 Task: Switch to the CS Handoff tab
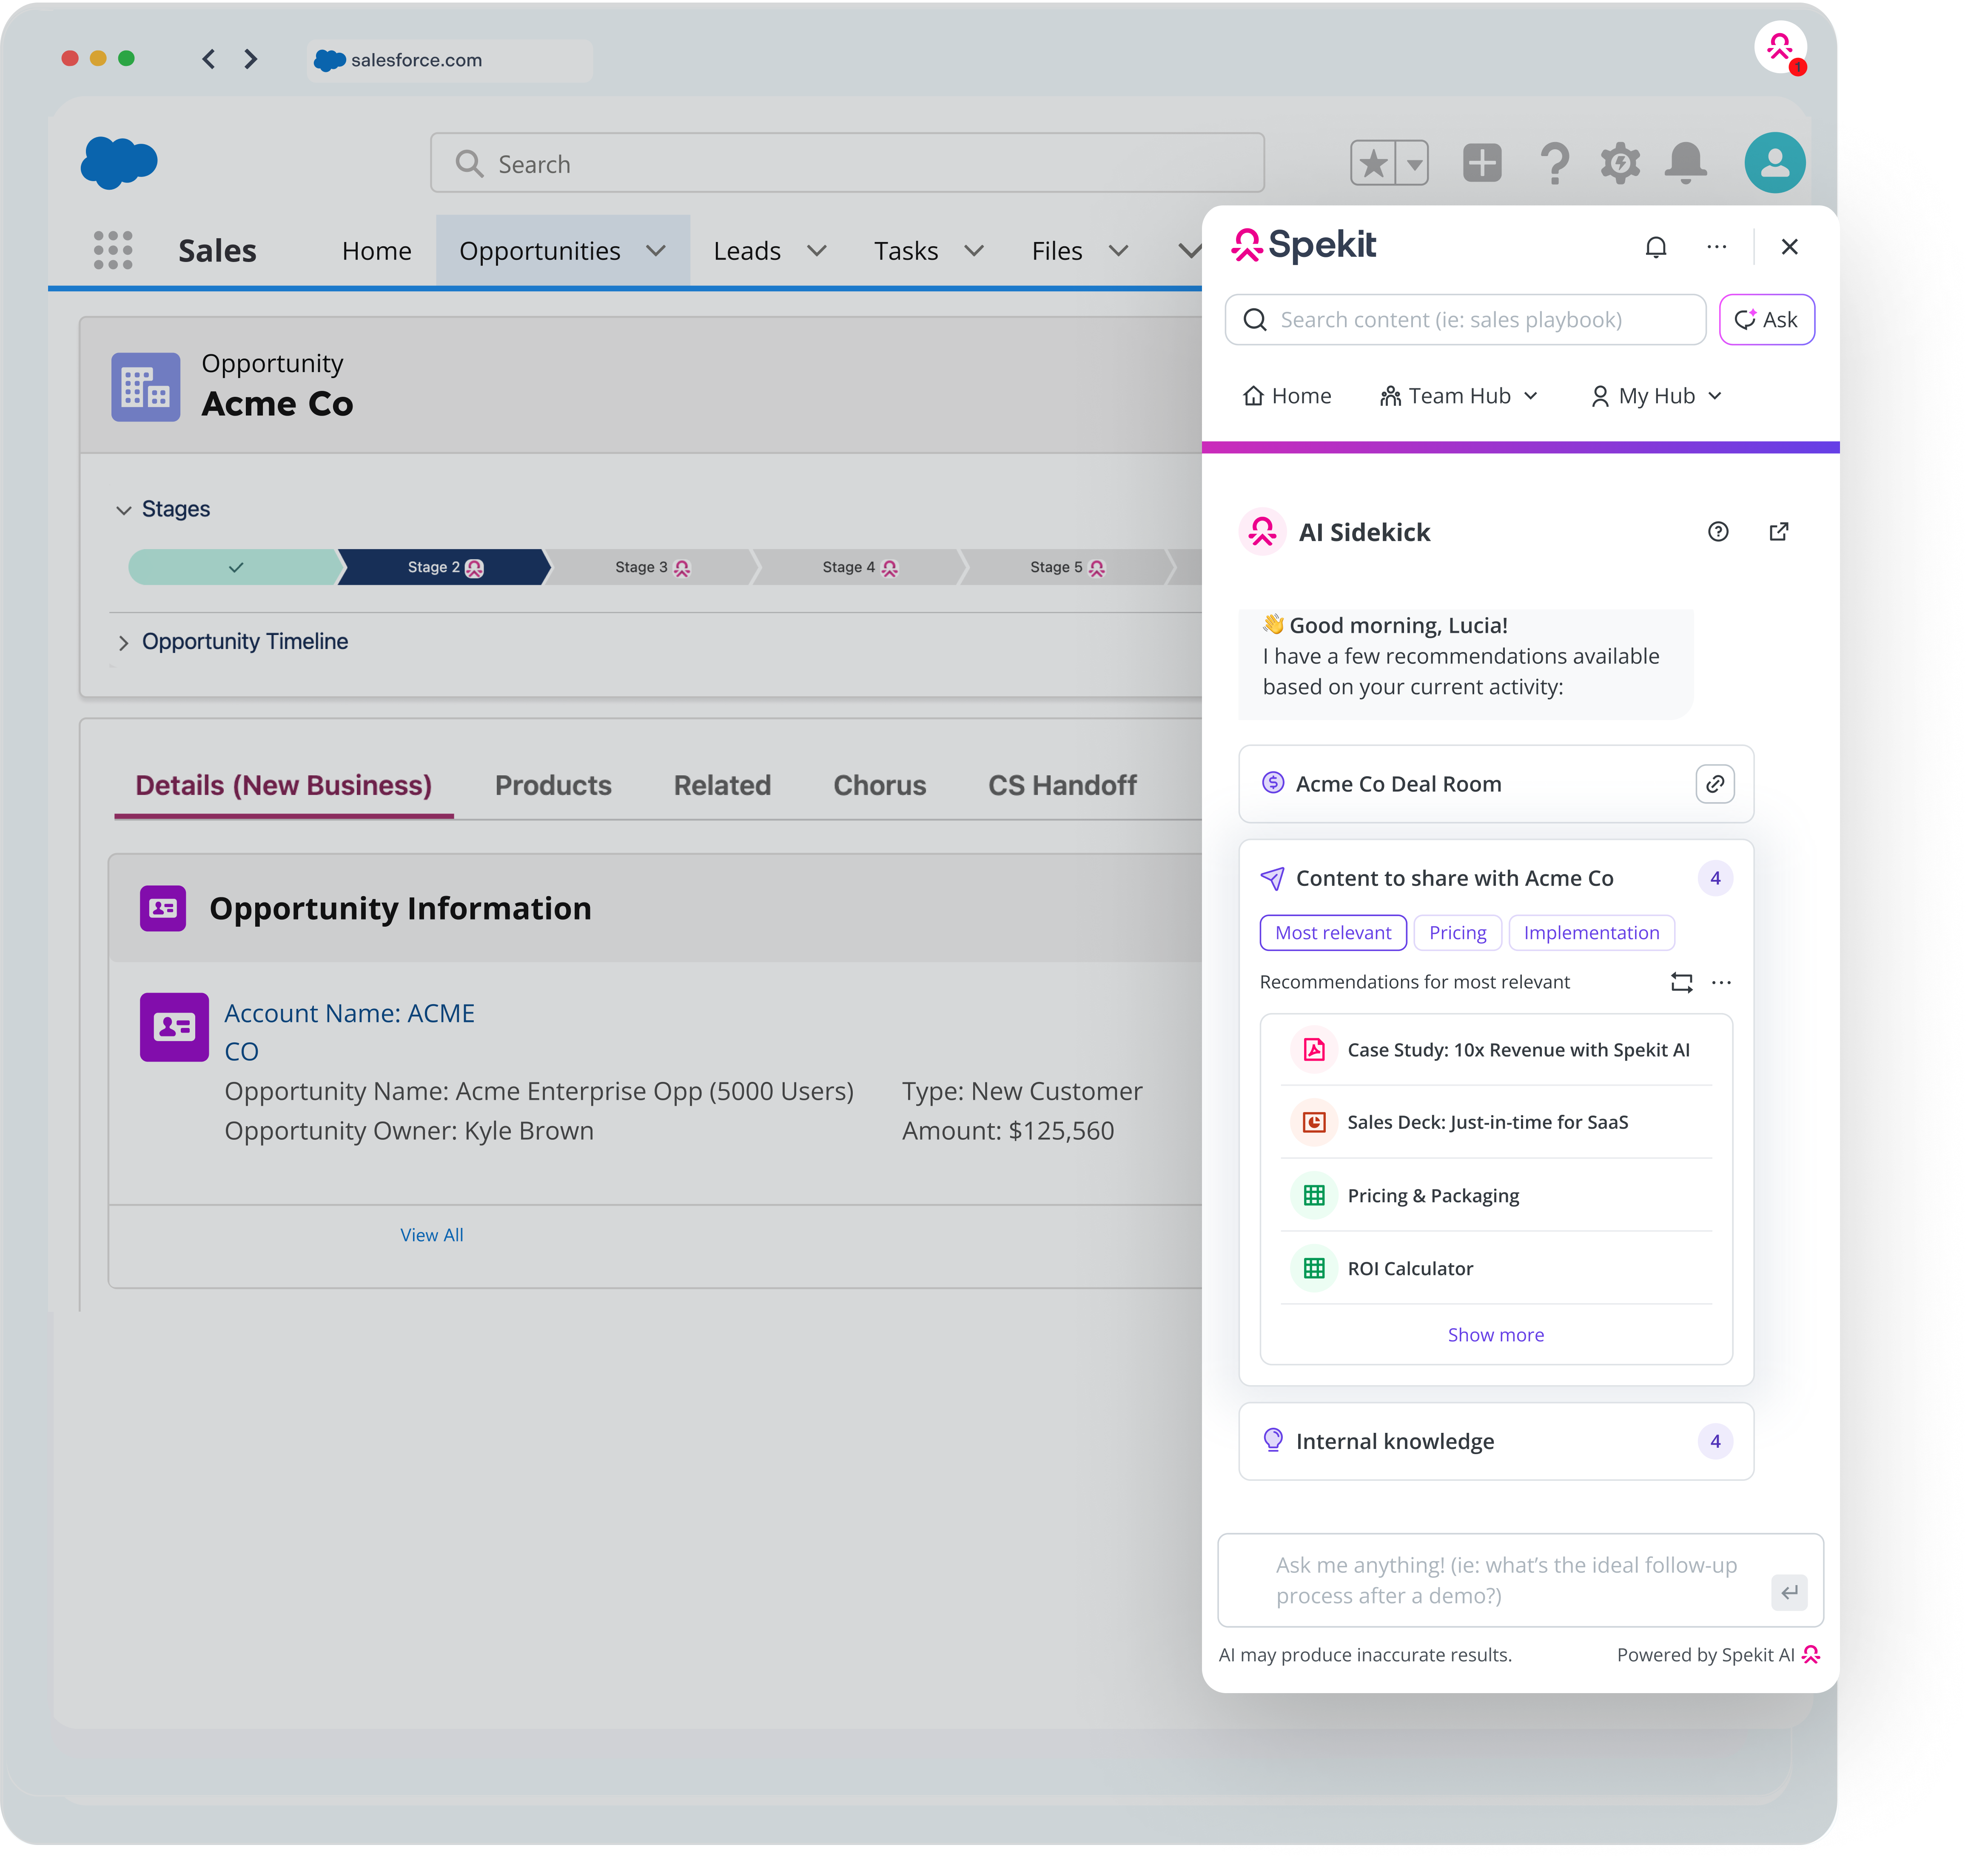coord(1062,786)
